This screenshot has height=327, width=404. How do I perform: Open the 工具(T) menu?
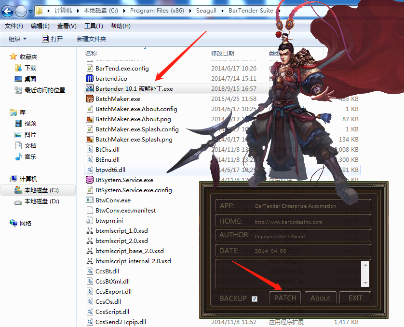94,26
